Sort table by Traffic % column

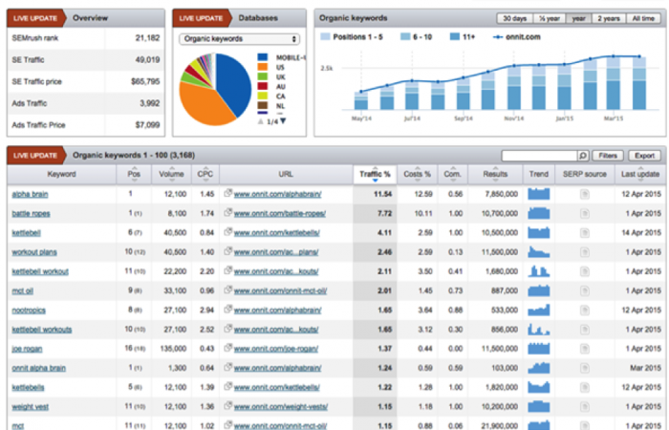tap(375, 174)
